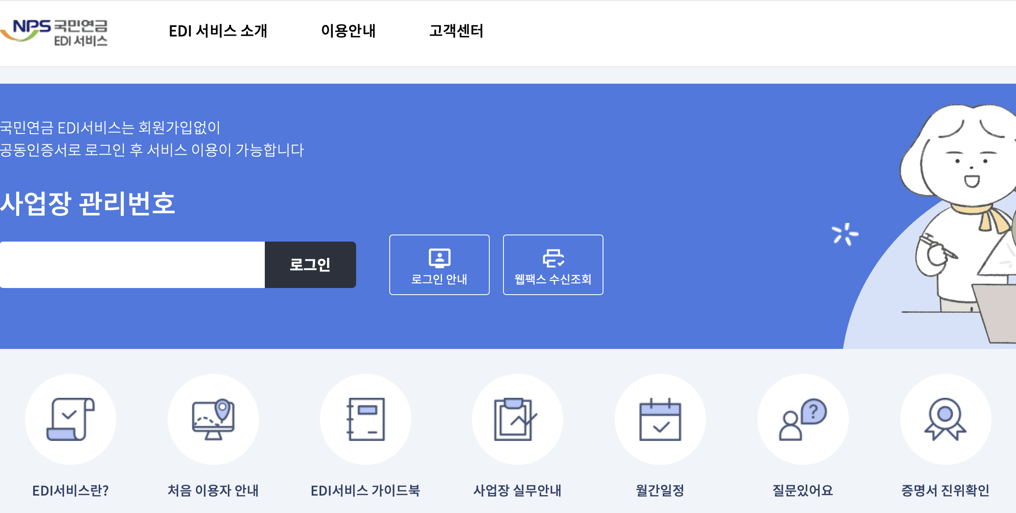
Task: Click the NPS 국민연금 EDI 서비스 logo
Action: pyautogui.click(x=54, y=32)
